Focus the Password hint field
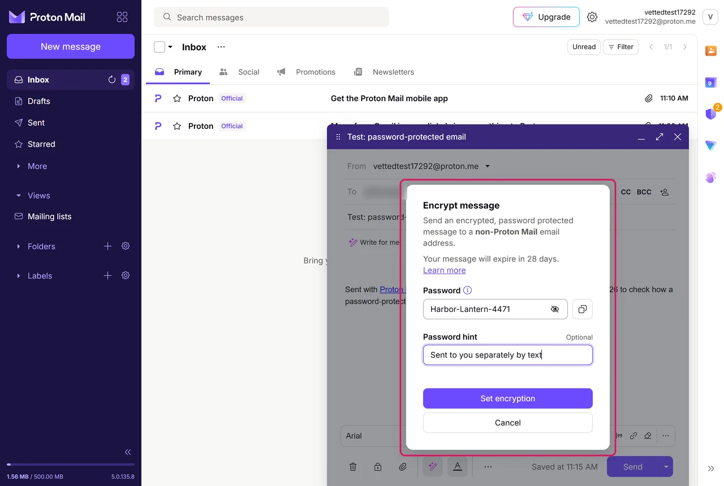The height and width of the screenshot is (486, 724). pos(508,355)
